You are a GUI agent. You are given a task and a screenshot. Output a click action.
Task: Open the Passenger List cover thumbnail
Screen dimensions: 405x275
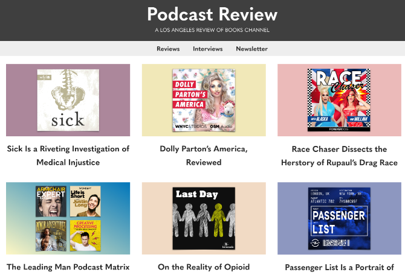click(339, 218)
